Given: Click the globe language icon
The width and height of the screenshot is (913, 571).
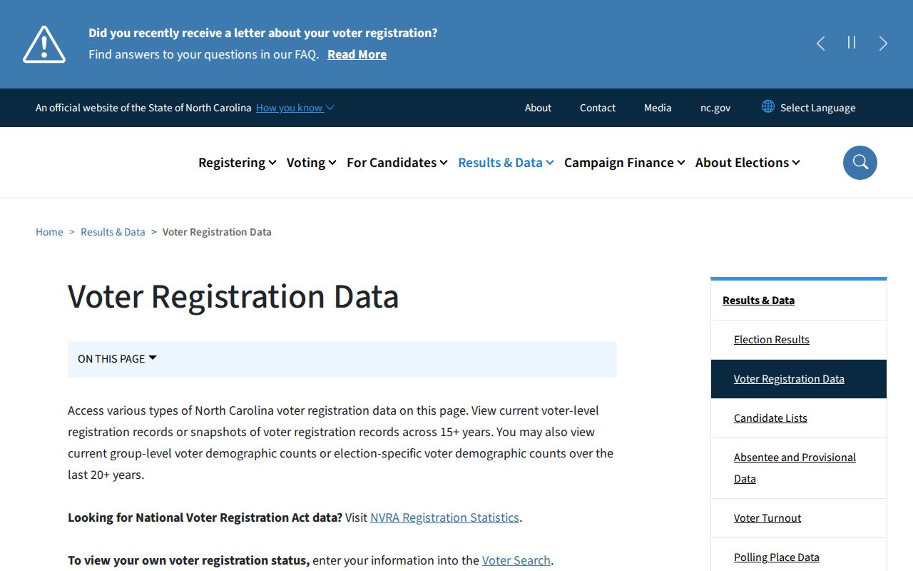Looking at the screenshot, I should pos(768,106).
